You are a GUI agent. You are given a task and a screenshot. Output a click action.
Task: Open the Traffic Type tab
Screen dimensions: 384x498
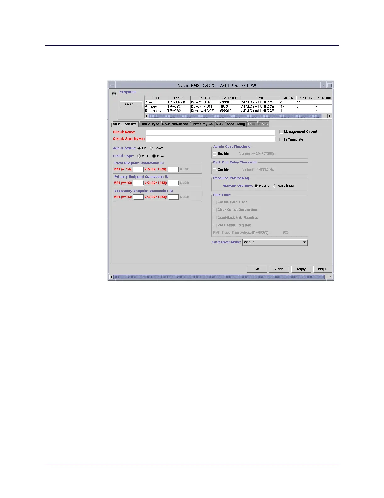(150, 124)
